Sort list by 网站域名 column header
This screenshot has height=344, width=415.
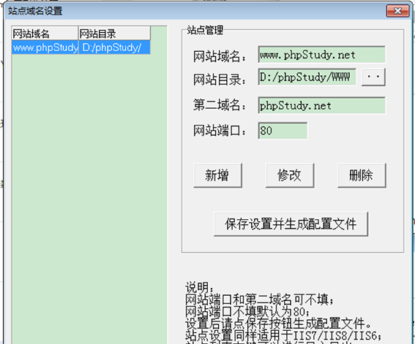[x=45, y=34]
